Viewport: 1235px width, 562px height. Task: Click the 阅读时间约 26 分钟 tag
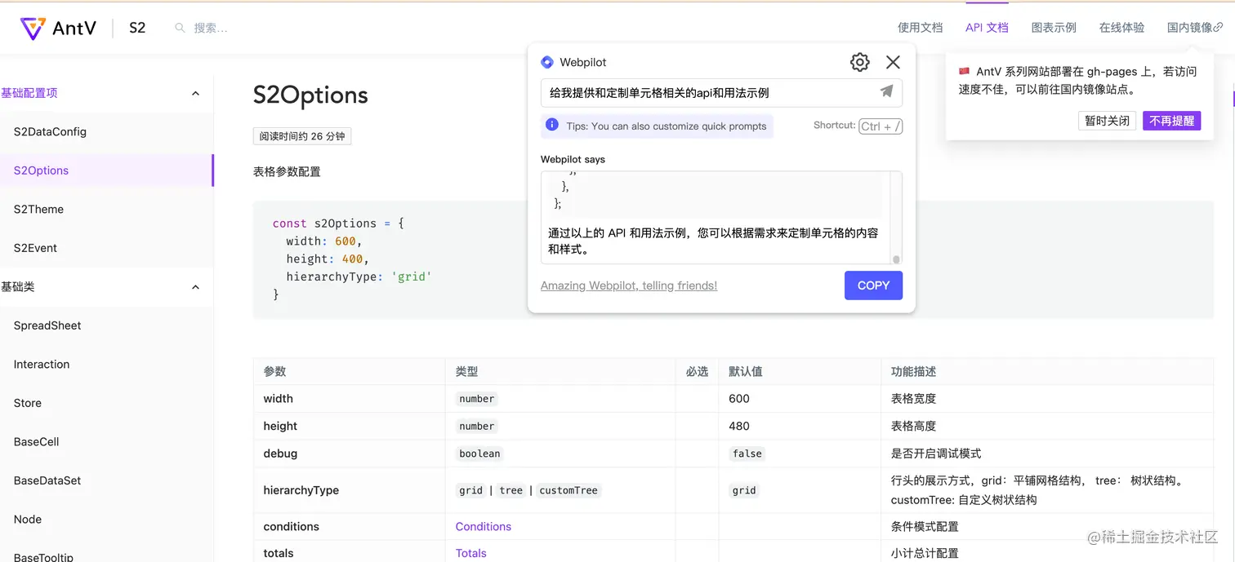(302, 136)
